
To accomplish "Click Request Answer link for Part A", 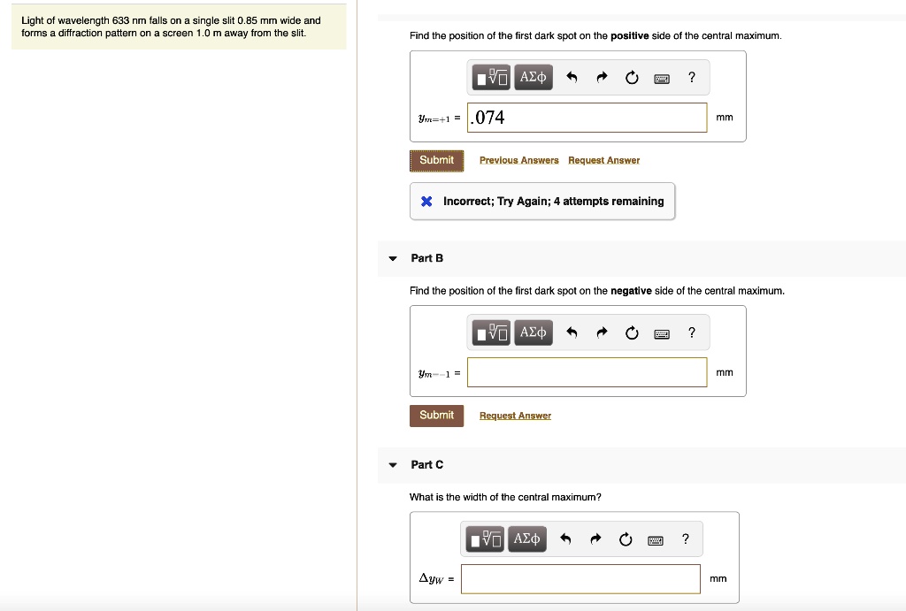I will tap(603, 161).
